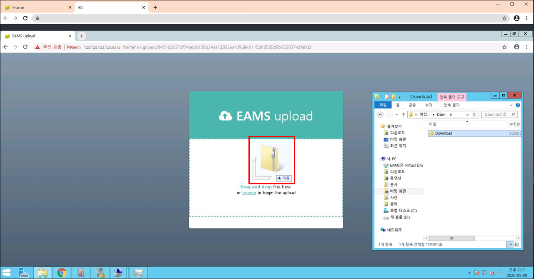
Task: Click the EAMS upload cloud icon
Action: pyautogui.click(x=226, y=116)
